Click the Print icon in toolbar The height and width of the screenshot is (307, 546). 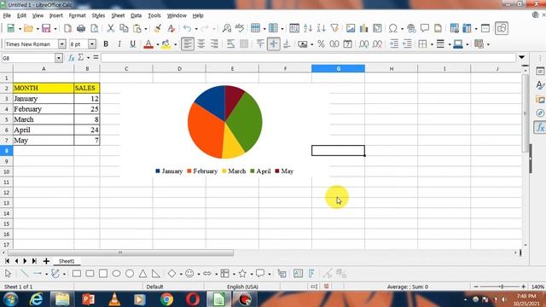click(81, 28)
